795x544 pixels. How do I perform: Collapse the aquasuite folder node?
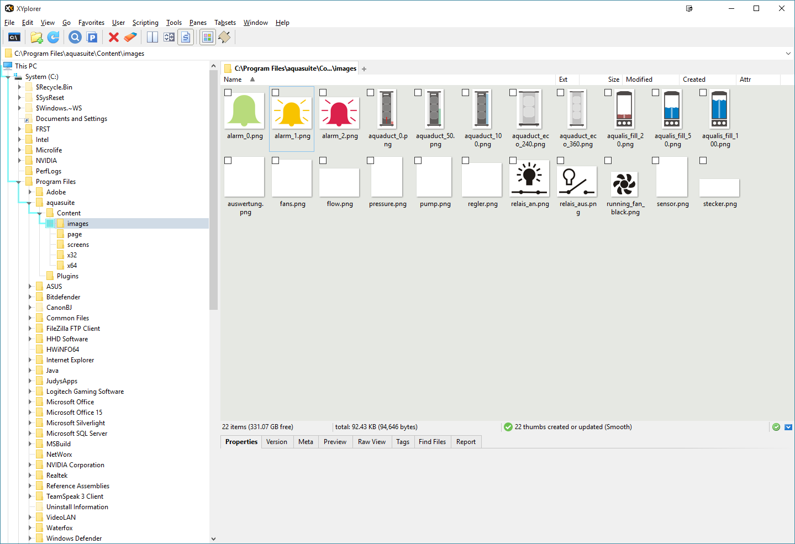[x=29, y=203]
